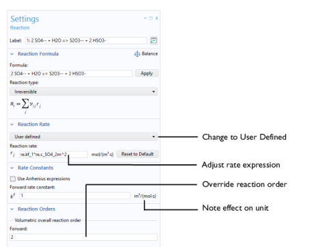Click the Apply button
The height and width of the screenshot is (247, 320).
click(x=147, y=73)
